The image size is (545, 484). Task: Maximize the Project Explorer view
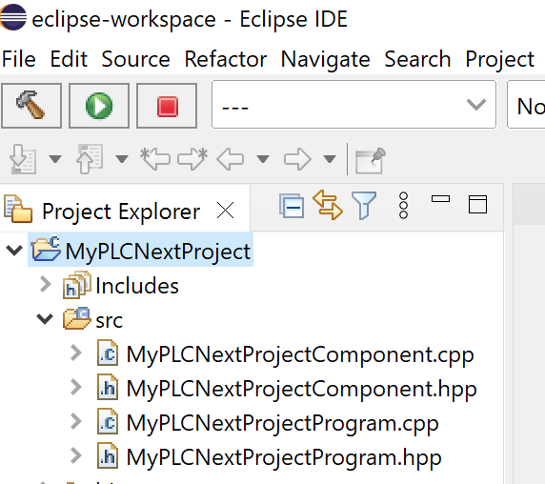(x=477, y=204)
